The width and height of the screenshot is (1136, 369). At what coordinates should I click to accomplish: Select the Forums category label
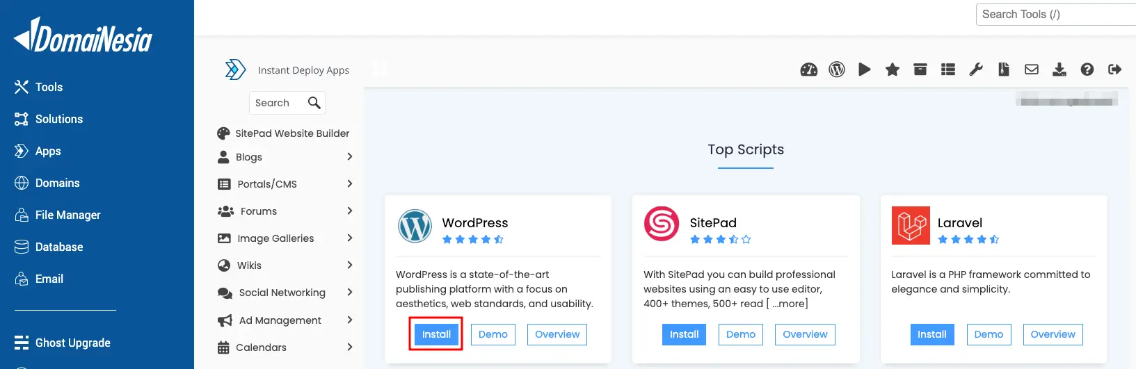259,211
